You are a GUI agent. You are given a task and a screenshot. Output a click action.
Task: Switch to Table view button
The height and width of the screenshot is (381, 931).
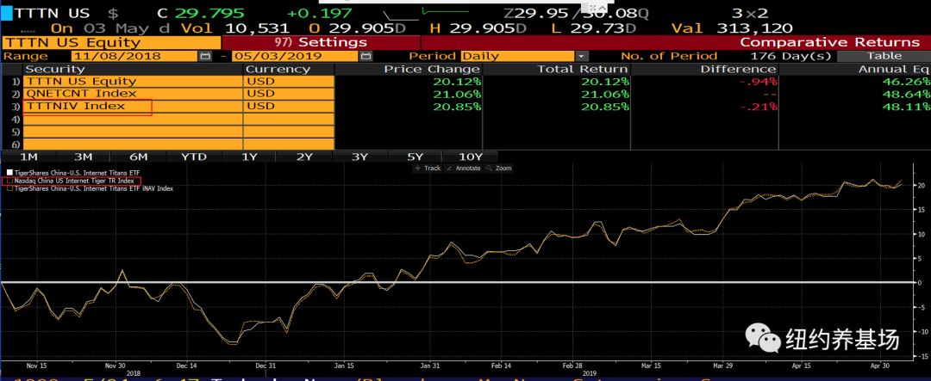tap(884, 56)
